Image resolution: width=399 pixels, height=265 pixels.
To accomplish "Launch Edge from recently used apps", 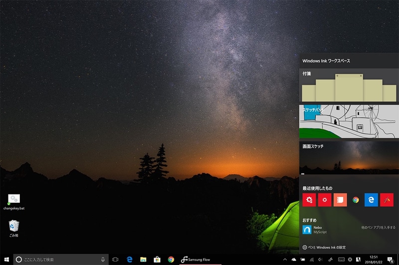I will 371,200.
